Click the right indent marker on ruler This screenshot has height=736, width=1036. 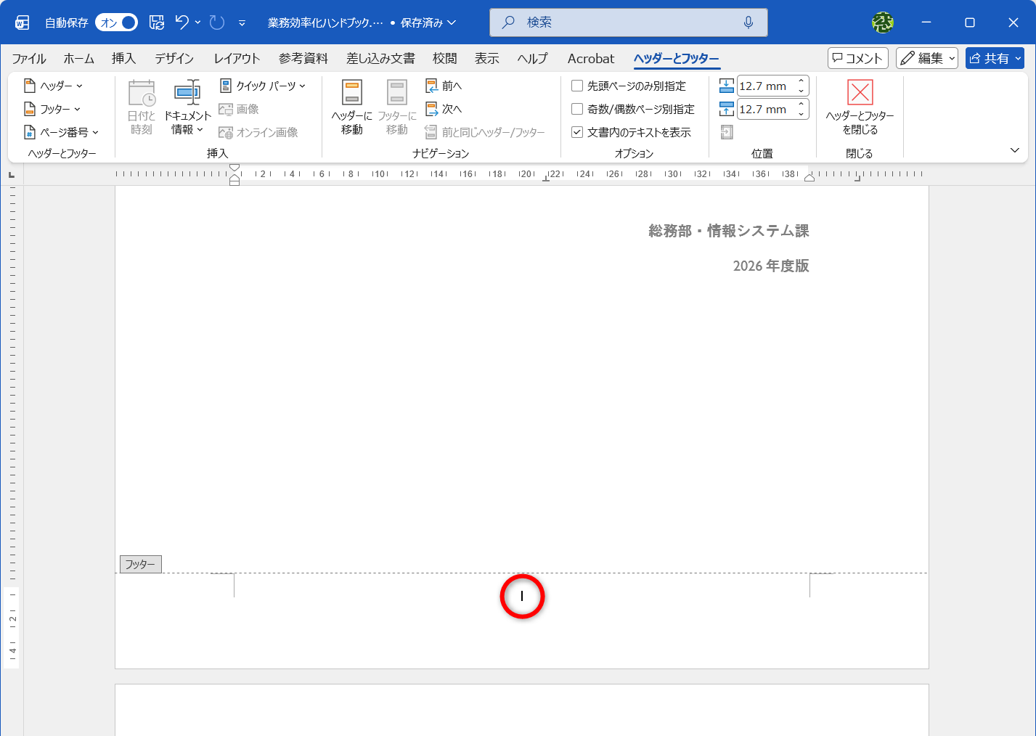[809, 178]
